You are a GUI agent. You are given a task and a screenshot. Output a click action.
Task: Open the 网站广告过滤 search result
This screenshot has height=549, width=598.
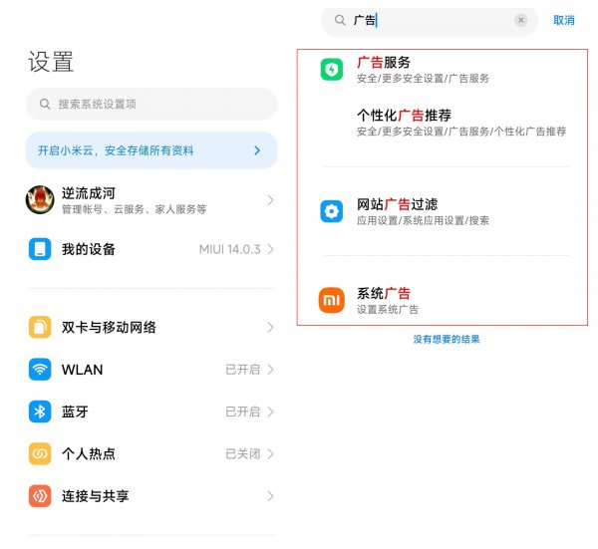(443, 211)
